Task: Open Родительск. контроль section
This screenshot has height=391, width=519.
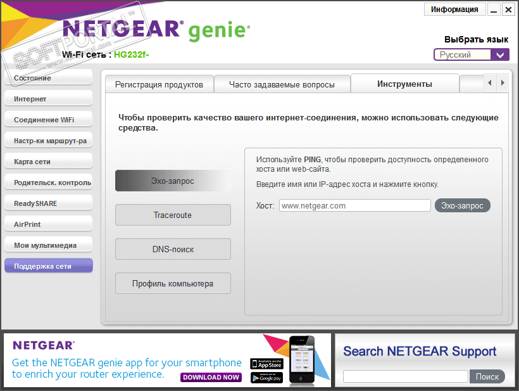Action: click(x=48, y=183)
